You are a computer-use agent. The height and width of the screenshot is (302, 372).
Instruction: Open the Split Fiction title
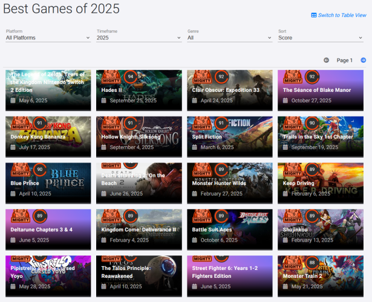click(207, 137)
